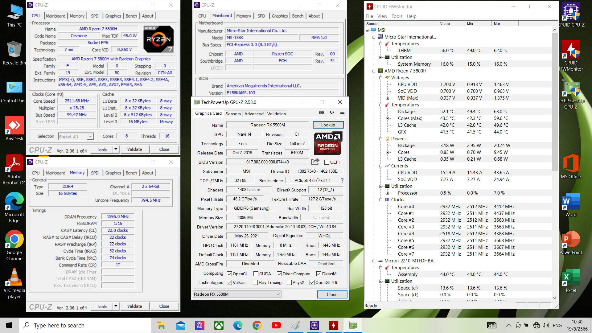Open File Explorer from taskbar
This screenshot has height=333, width=592.
pyautogui.click(x=161, y=325)
